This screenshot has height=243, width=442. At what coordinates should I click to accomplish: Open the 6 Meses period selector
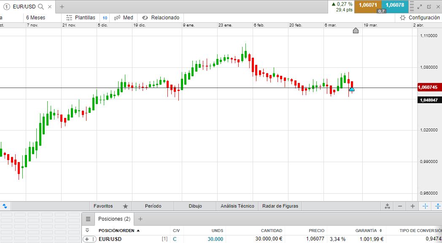(35, 17)
